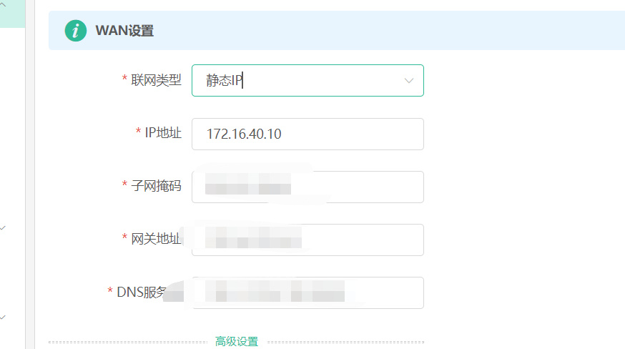Click the WAN设置 section title

[x=124, y=31]
